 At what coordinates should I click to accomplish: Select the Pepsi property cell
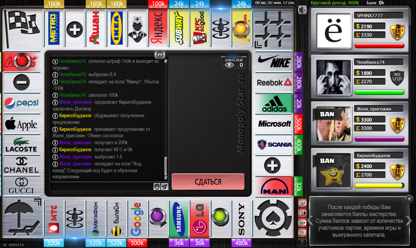pos(21,103)
